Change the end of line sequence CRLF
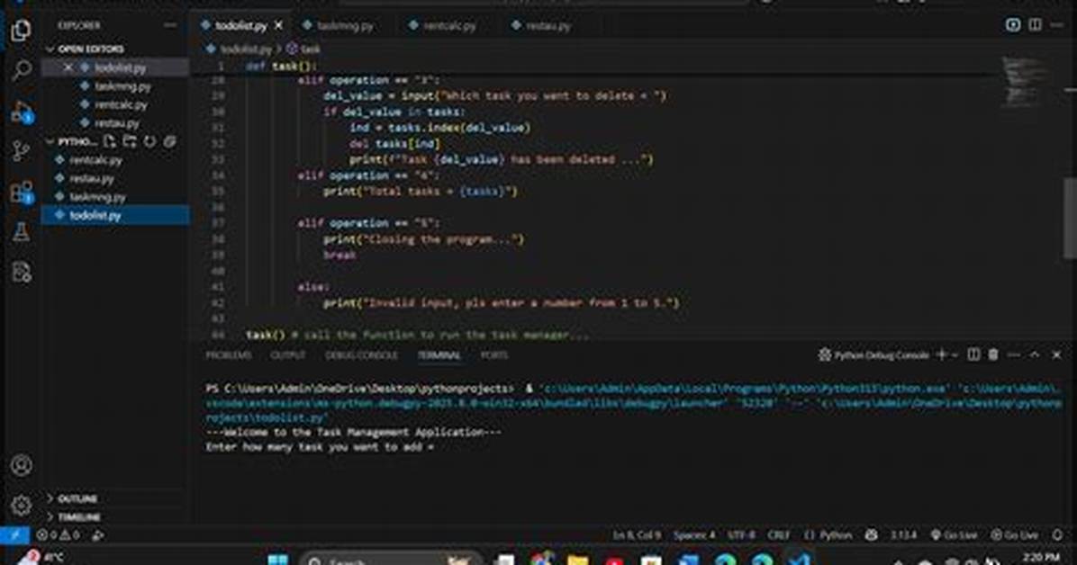1077x565 pixels. pyautogui.click(x=778, y=534)
